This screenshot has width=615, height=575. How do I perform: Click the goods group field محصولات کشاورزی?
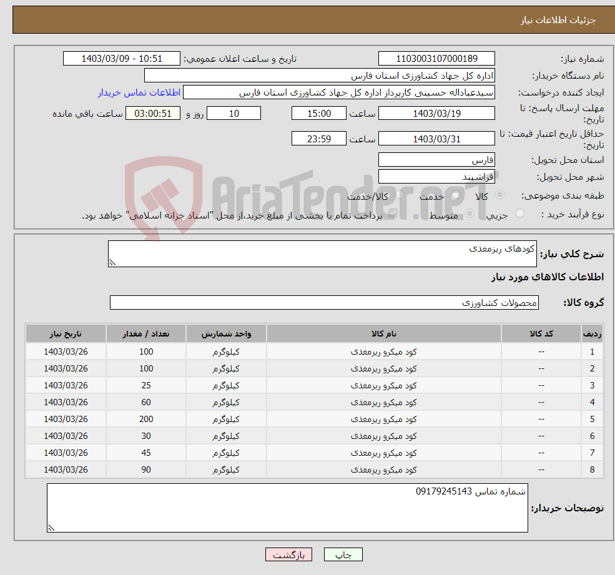(x=325, y=302)
